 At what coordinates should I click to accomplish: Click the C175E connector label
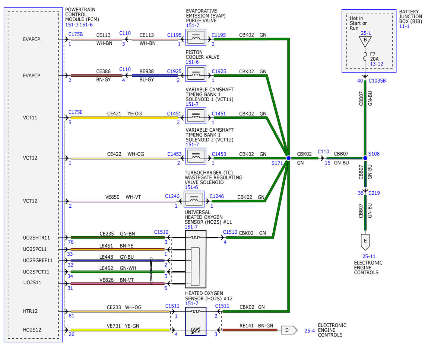pos(76,112)
